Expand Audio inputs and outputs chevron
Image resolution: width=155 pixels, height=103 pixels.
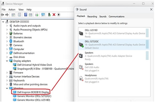coord(7,26)
